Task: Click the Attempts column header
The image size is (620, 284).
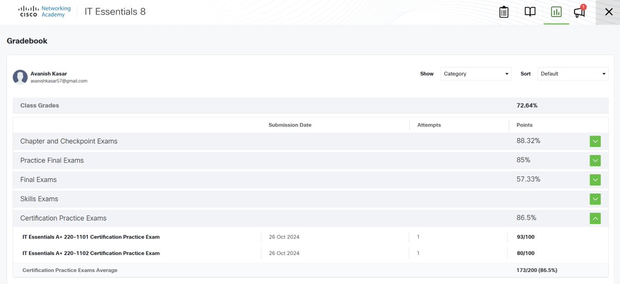Action: click(x=429, y=125)
